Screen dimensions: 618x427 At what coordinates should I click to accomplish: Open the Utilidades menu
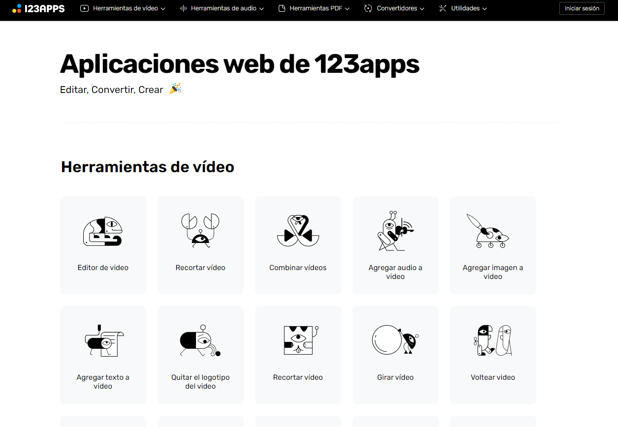coord(463,8)
